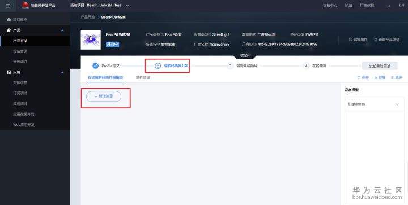Click 查看产品详情 link
The image size is (408, 205).
pos(387,40)
